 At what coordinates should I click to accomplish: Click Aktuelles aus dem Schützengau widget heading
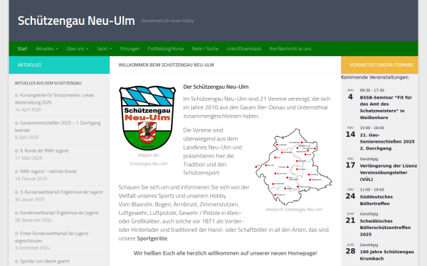[x=48, y=83]
